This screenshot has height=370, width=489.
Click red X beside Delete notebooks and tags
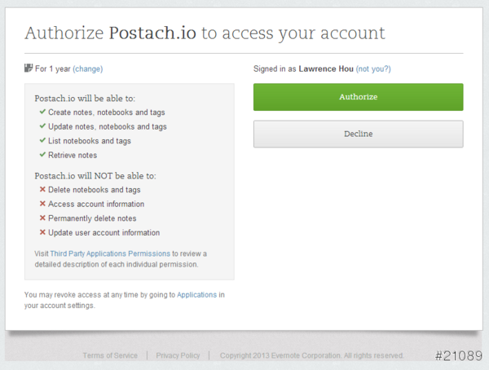pos(42,190)
